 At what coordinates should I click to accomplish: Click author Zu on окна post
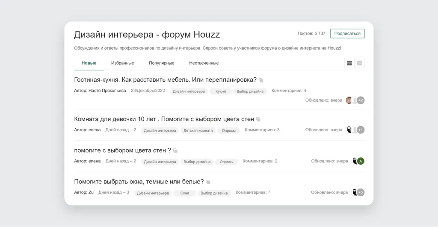(91, 192)
